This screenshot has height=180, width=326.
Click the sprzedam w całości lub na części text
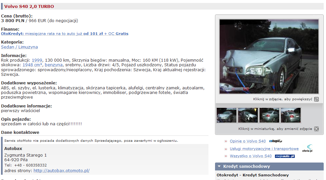coord(41,124)
